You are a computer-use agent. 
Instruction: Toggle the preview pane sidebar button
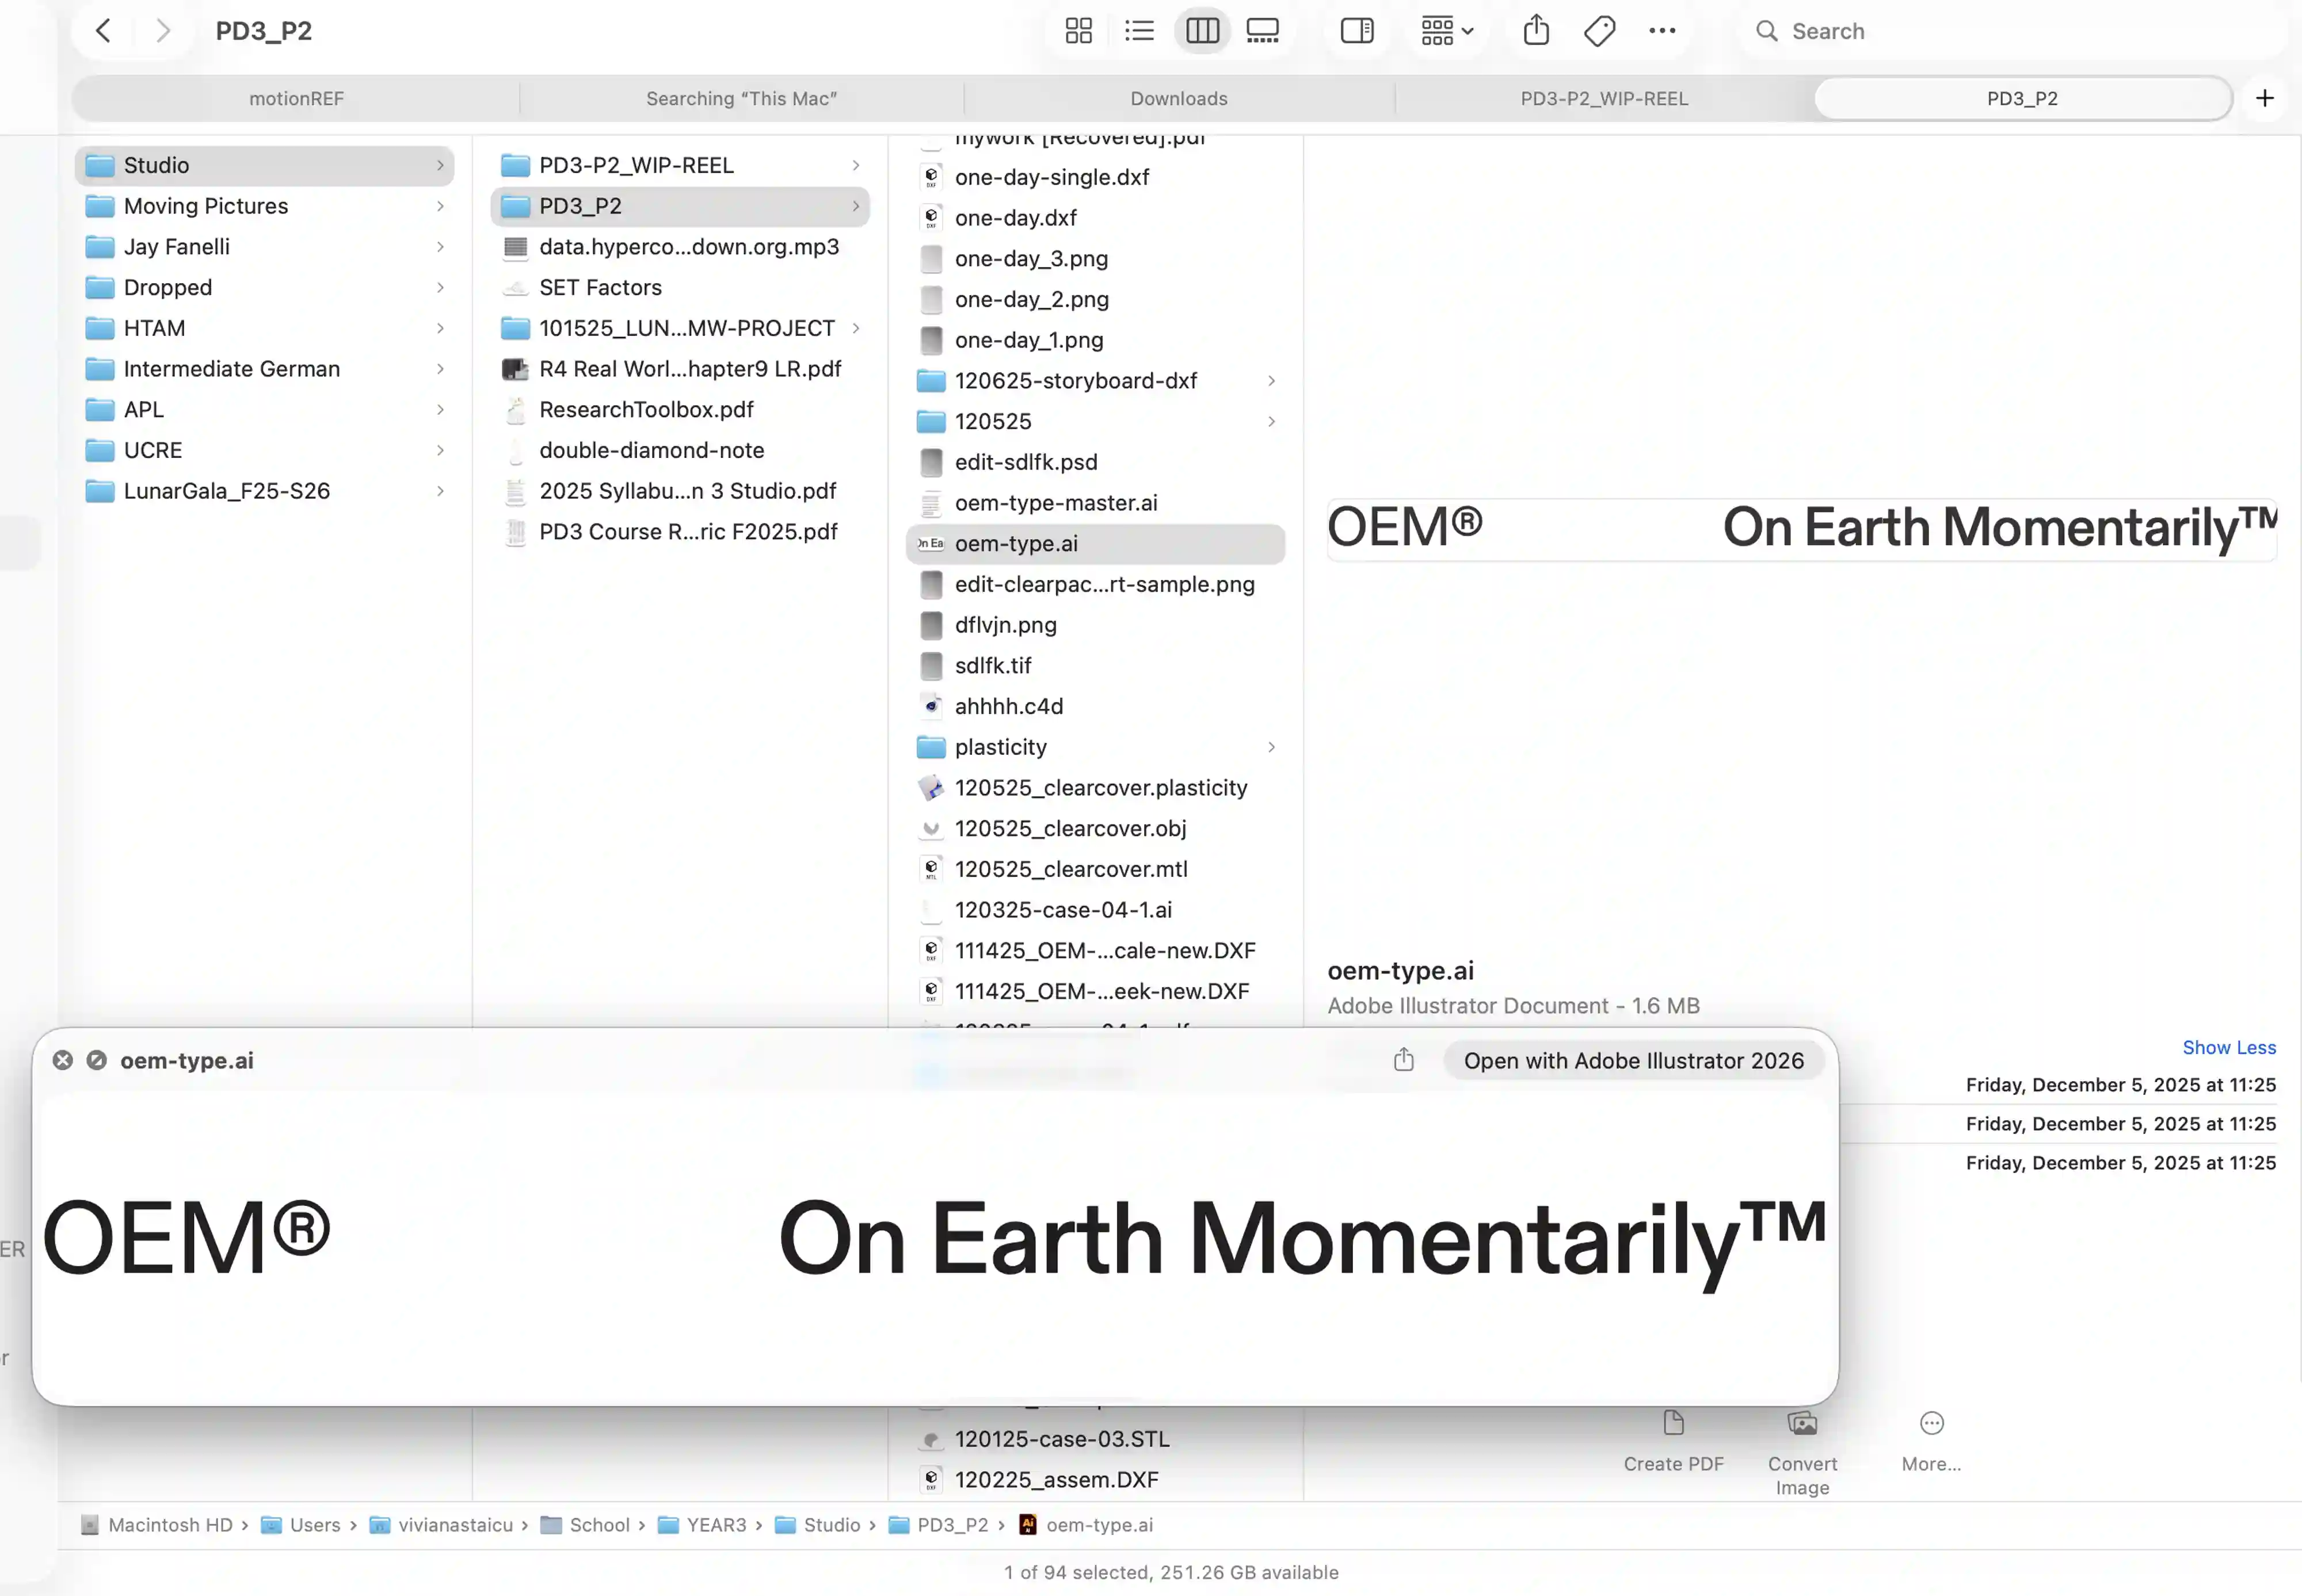point(1357,31)
